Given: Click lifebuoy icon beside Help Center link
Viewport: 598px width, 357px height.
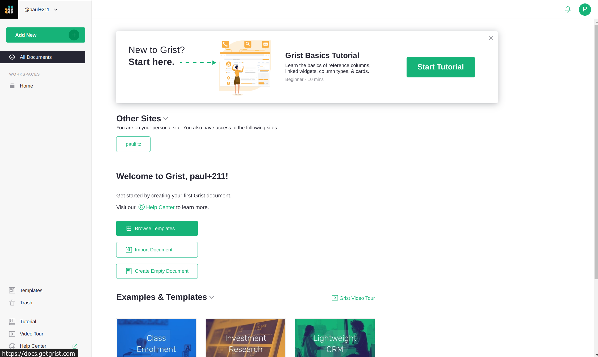Looking at the screenshot, I should click(141, 207).
